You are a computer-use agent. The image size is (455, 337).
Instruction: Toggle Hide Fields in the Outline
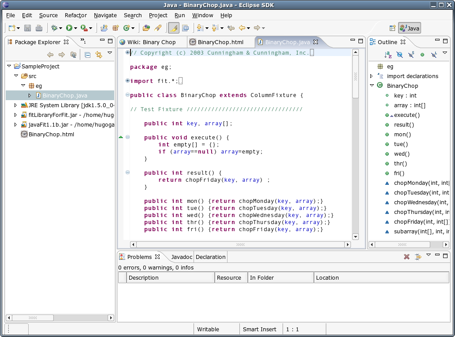(x=399, y=55)
